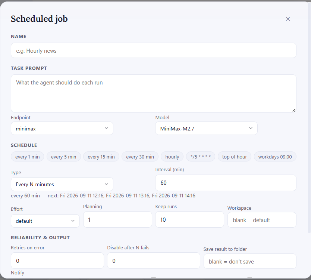Open the Effort dropdown set to default
The height and width of the screenshot is (280, 311).
[x=45, y=221]
